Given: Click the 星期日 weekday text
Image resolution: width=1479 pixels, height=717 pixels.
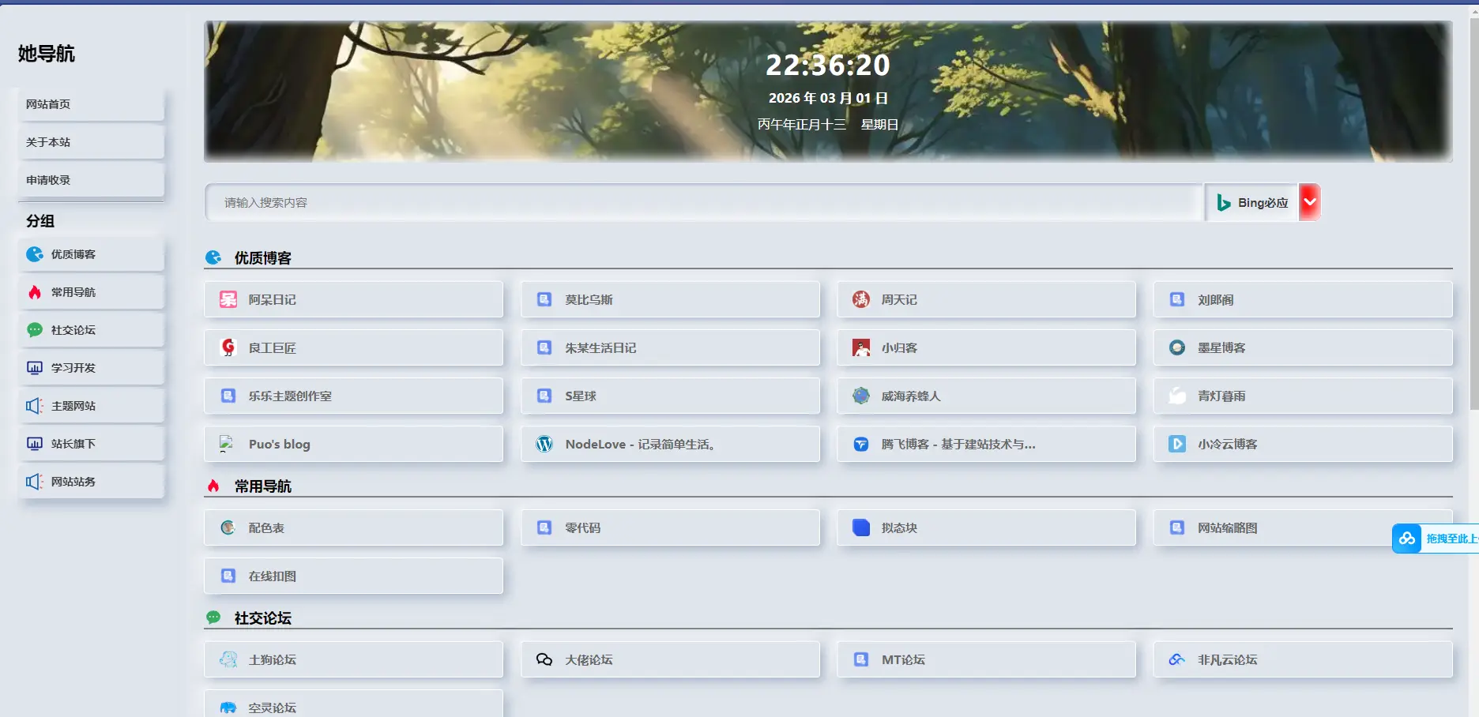Looking at the screenshot, I should point(879,125).
